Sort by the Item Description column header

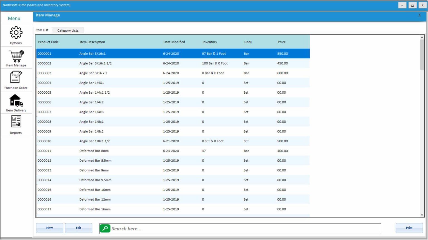point(92,42)
